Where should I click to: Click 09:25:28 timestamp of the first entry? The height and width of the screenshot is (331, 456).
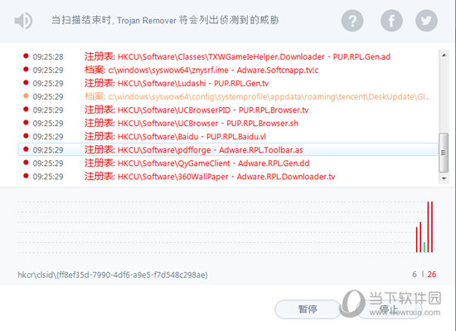[x=48, y=56]
